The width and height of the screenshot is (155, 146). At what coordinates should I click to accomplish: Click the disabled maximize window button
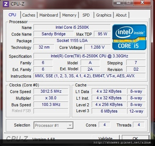[128, 3]
